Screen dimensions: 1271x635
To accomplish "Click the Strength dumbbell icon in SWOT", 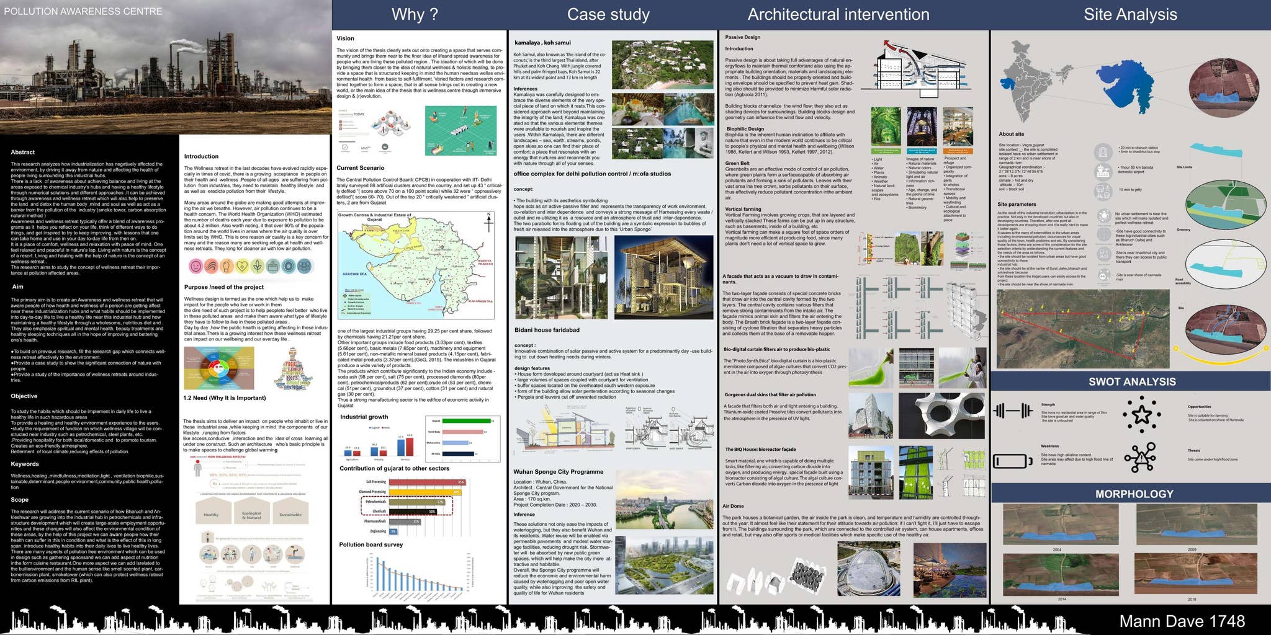I will point(1013,411).
